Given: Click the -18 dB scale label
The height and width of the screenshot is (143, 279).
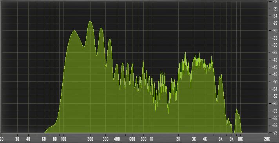Looking at the screenshot, I should (275, 2).
